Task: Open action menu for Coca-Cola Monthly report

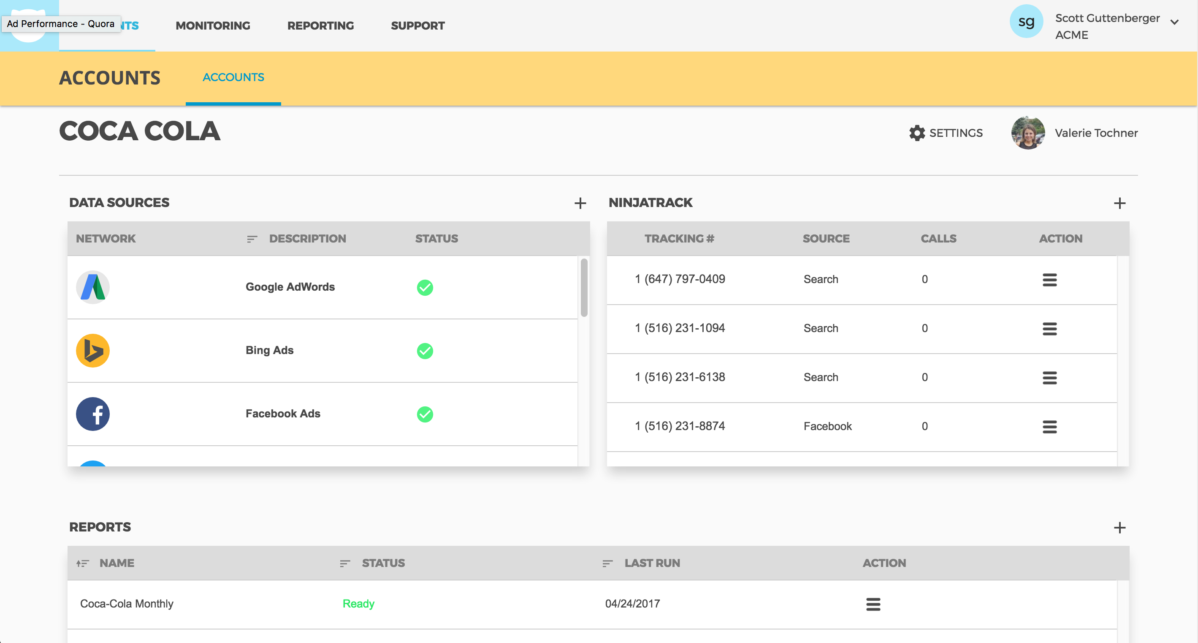Action: pos(873,605)
